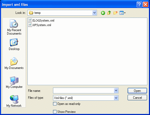Viewport: 150px width, 115px height.
Task: Expand the Files of type dropdown
Action: pos(116,98)
